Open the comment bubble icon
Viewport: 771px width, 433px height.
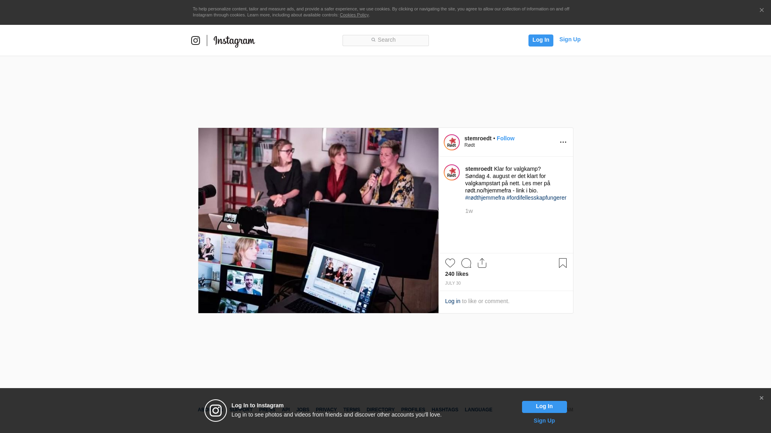466,263
